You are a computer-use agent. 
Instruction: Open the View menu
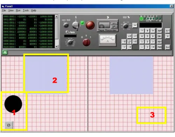[x=11, y=10]
